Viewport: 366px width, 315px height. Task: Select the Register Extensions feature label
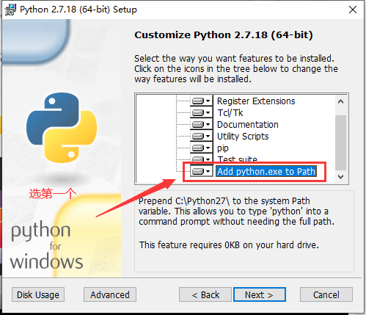[256, 101]
